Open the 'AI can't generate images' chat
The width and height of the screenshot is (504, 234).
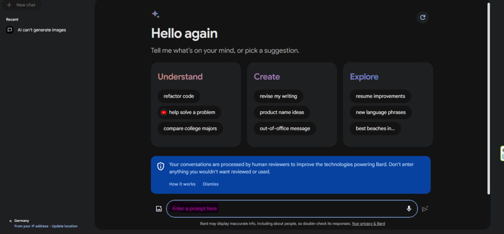(x=42, y=30)
